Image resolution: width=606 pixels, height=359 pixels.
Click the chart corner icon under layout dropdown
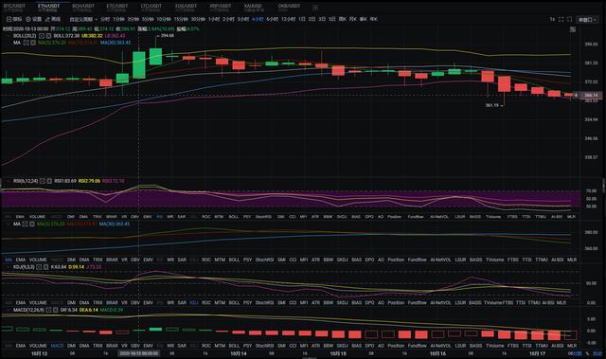[573, 29]
